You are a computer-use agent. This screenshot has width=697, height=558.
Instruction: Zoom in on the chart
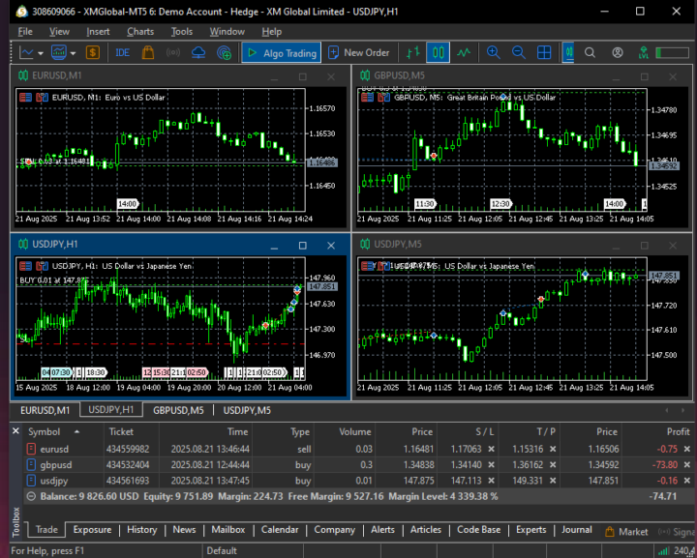493,52
